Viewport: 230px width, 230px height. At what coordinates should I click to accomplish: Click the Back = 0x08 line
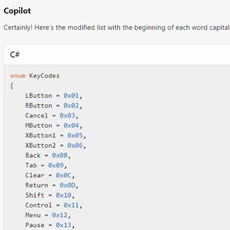[48, 155]
